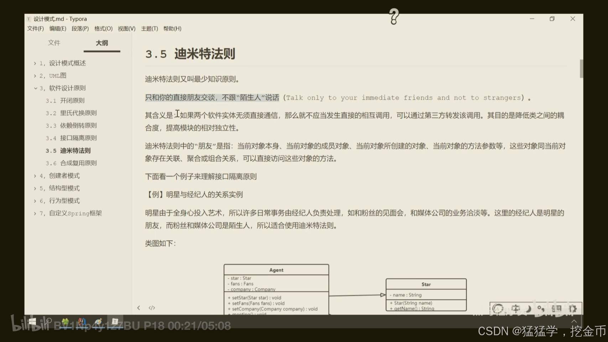Click the line 下面看一个例子来理解接口隔离原则
This screenshot has height=342, width=608.
click(x=201, y=177)
